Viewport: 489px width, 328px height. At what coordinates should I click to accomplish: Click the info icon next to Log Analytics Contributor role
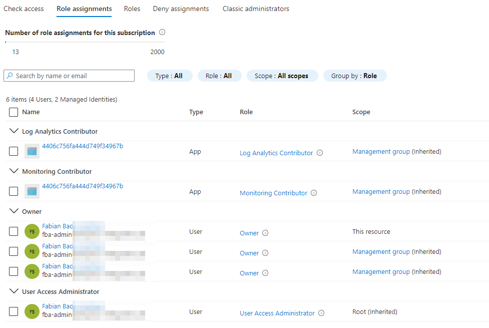pyautogui.click(x=319, y=153)
